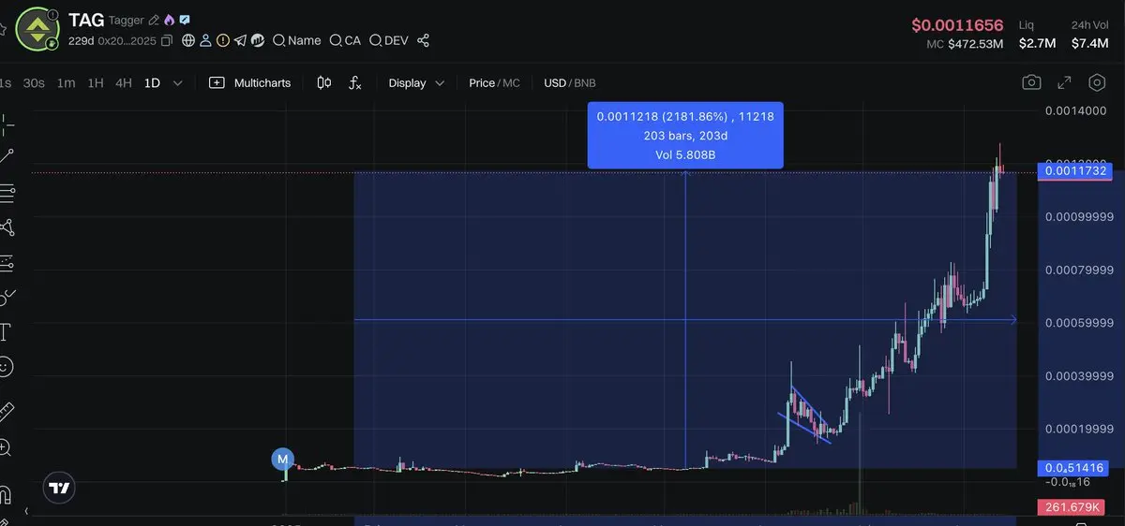Select the 4H timeframe
The height and width of the screenshot is (526, 1125).
click(x=124, y=83)
